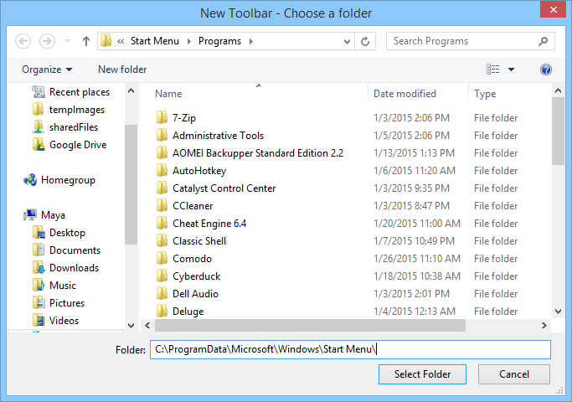Click the search magnifier icon
The image size is (572, 402).
(543, 41)
